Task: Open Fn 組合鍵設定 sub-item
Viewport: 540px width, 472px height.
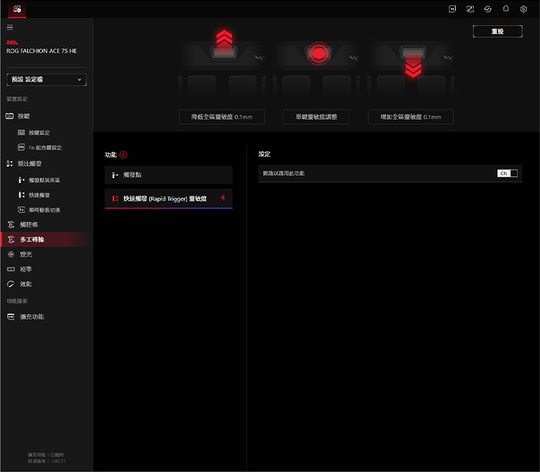Action: point(45,148)
